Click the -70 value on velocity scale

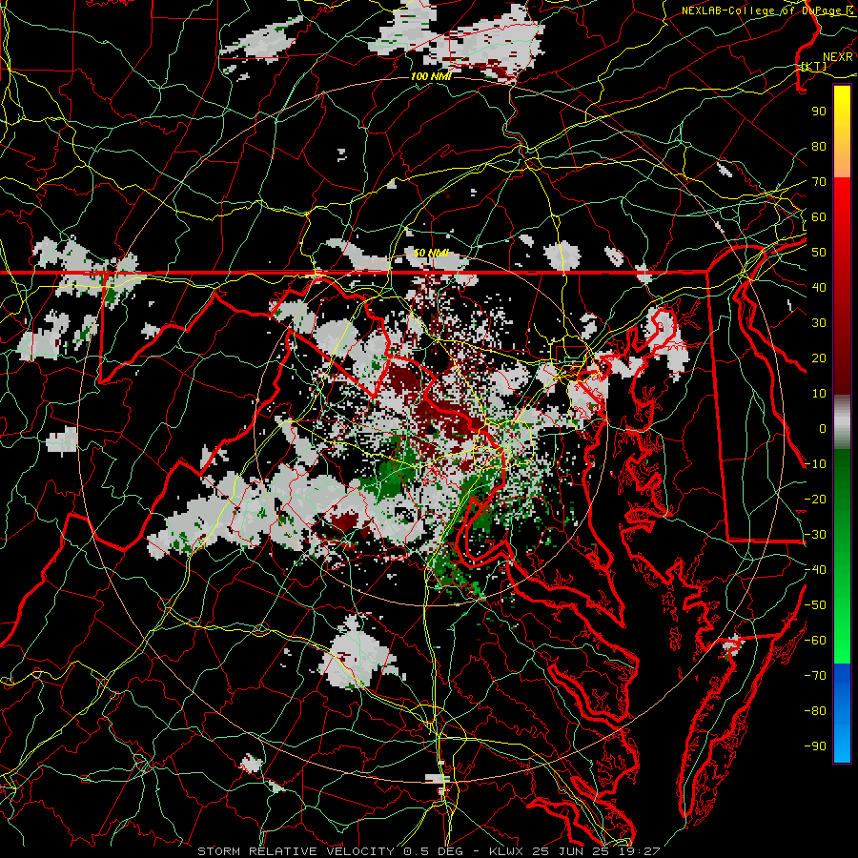pos(815,676)
